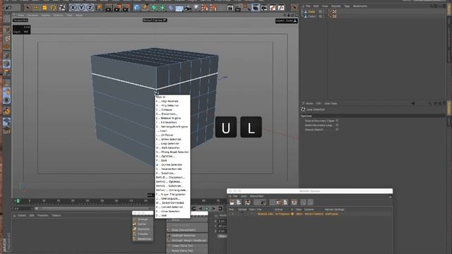452x254 pixels.
Task: Open the viewport Display menu
Action: click(45, 16)
